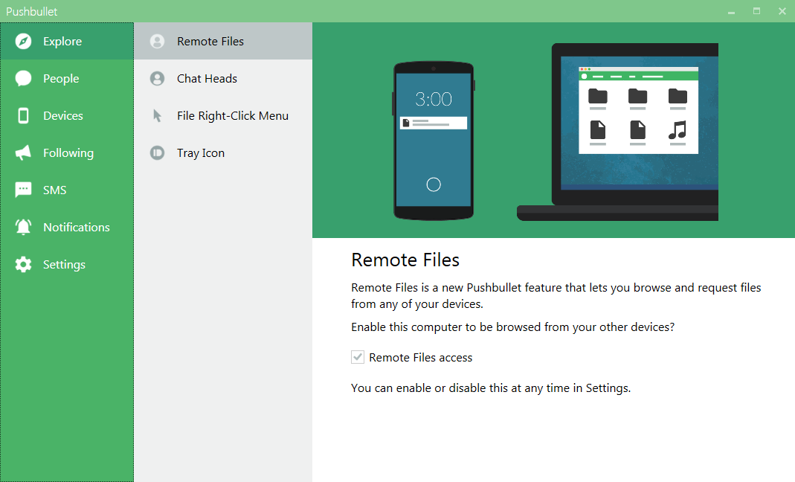The width and height of the screenshot is (795, 482).
Task: Click the Tray Icon pushbullet icon
Action: (157, 152)
